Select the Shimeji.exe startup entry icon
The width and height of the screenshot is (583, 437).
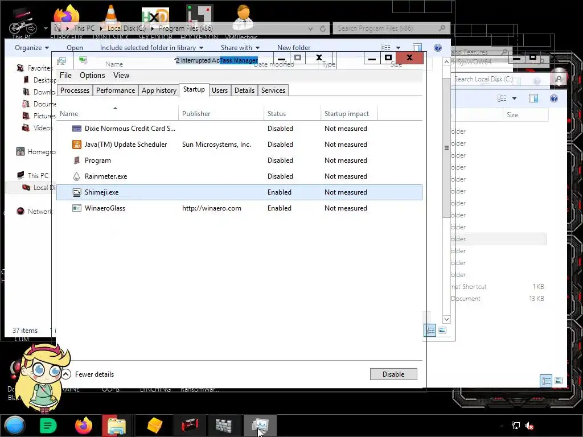[77, 192]
